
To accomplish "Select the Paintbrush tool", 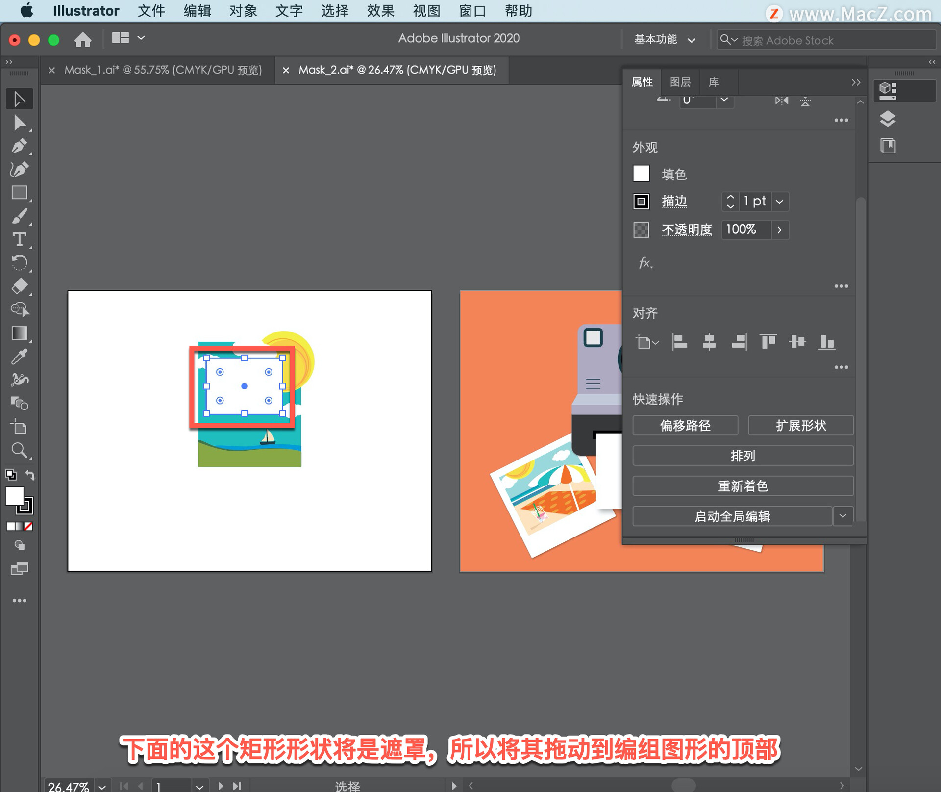I will pyautogui.click(x=20, y=216).
